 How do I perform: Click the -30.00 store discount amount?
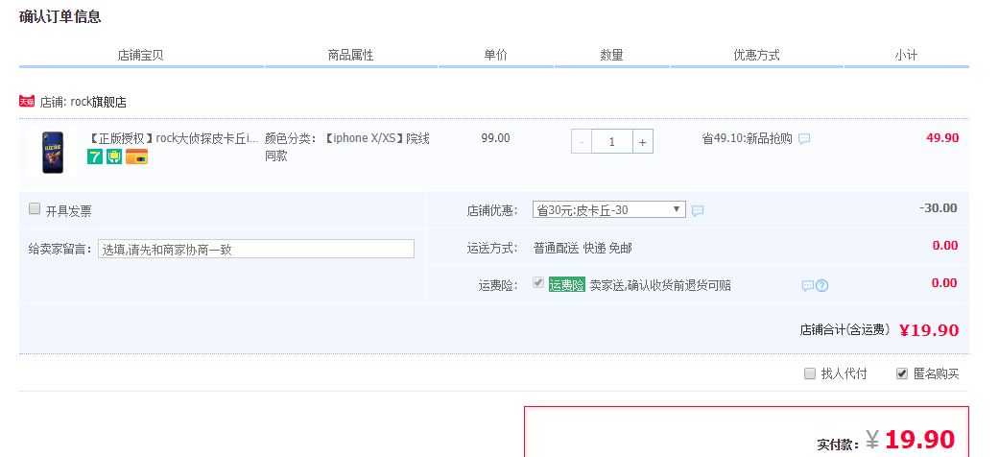[x=939, y=208]
